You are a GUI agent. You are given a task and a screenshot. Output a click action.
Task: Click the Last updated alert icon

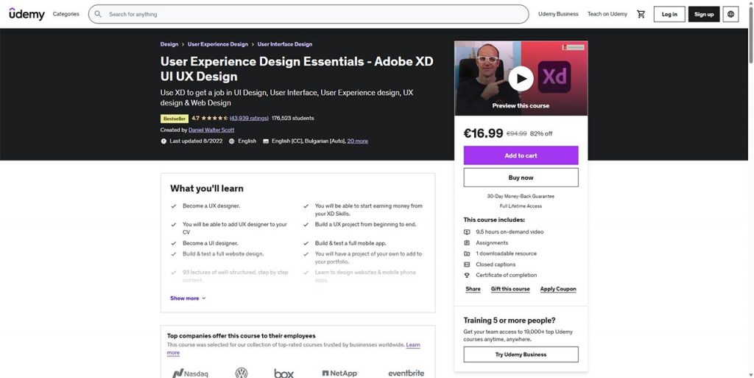[163, 141]
